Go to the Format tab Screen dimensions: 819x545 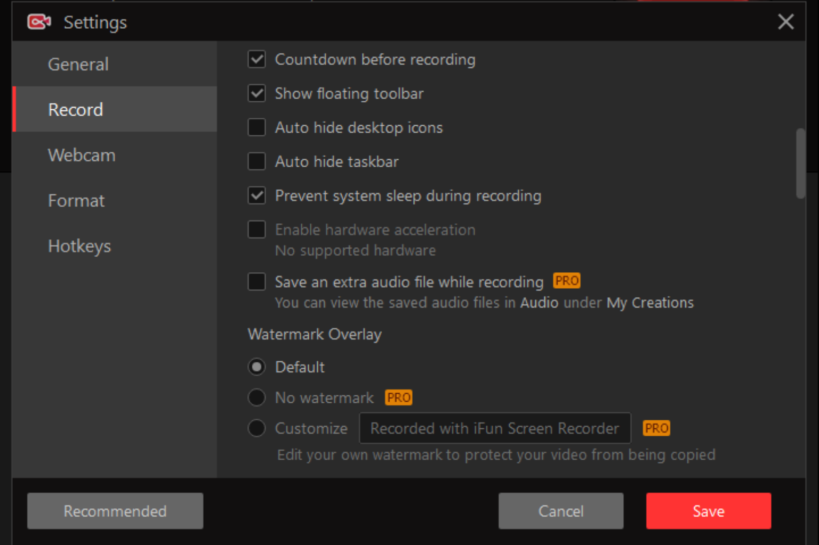point(115,200)
